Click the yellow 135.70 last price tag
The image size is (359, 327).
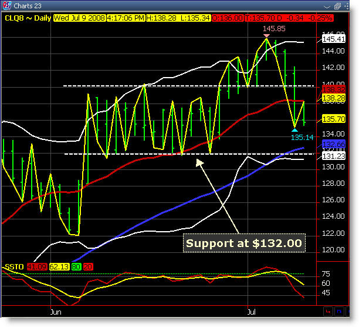pos(334,119)
